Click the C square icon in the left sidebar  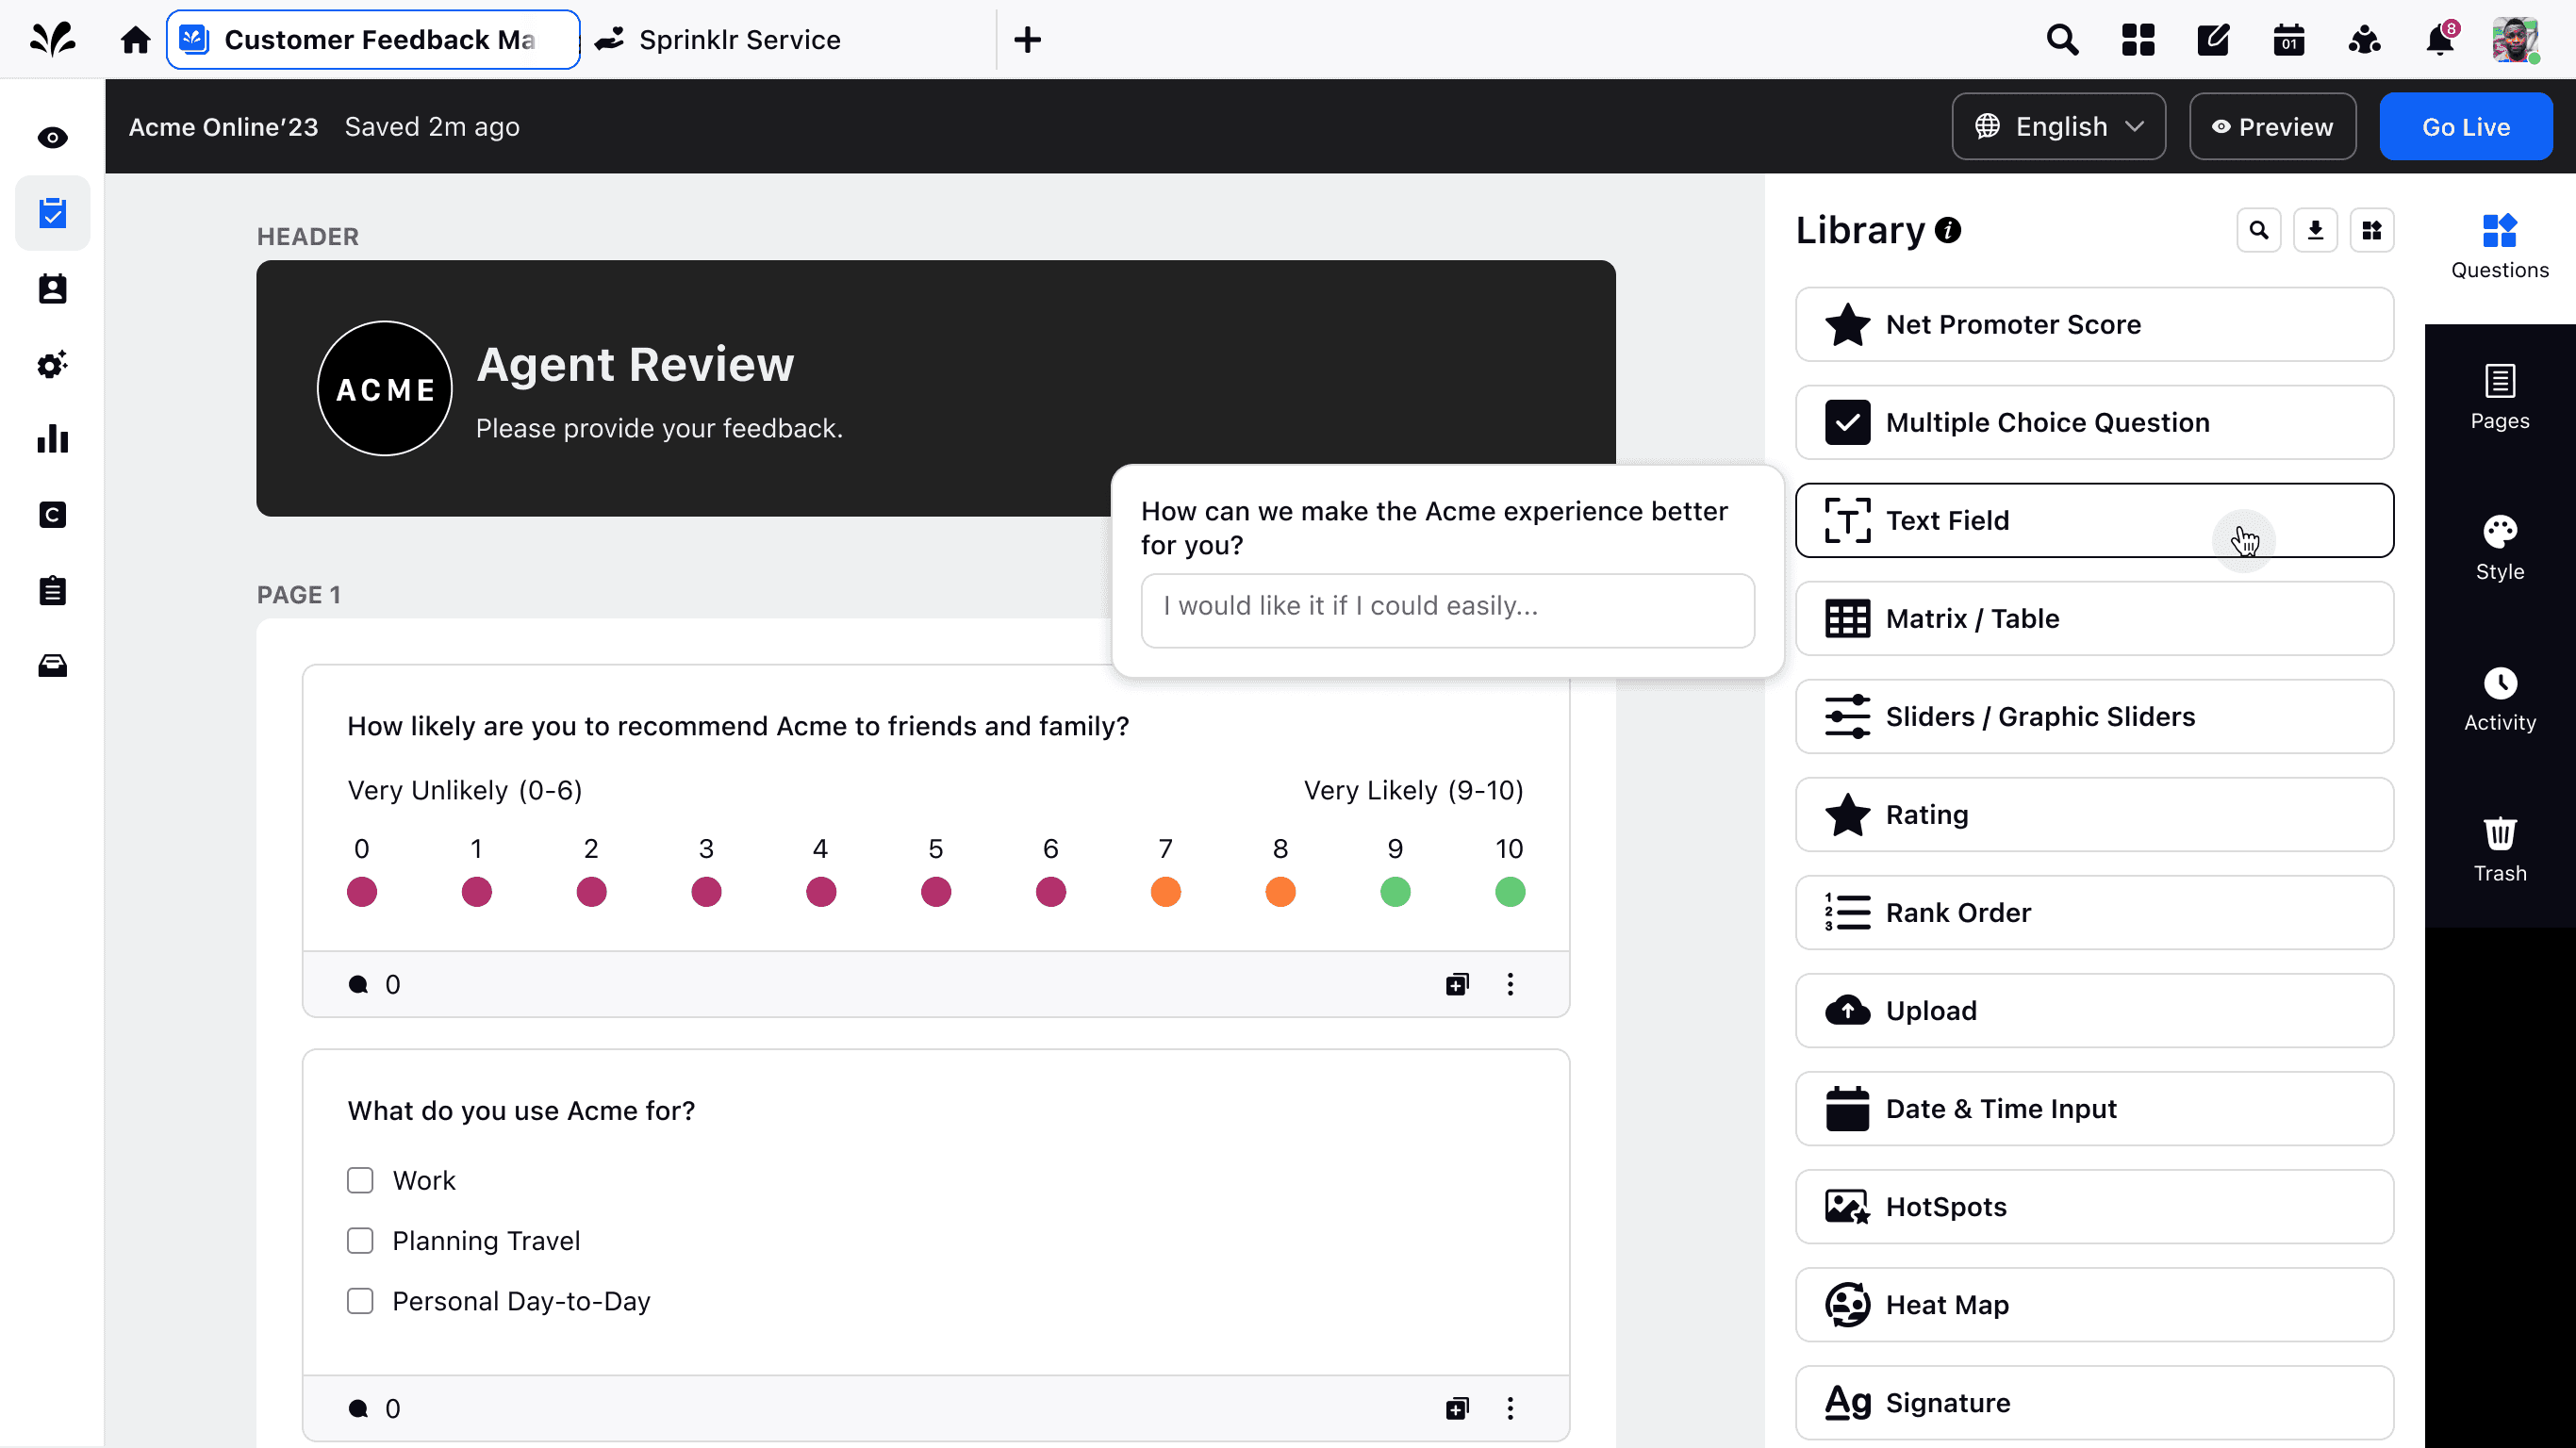tap(52, 515)
